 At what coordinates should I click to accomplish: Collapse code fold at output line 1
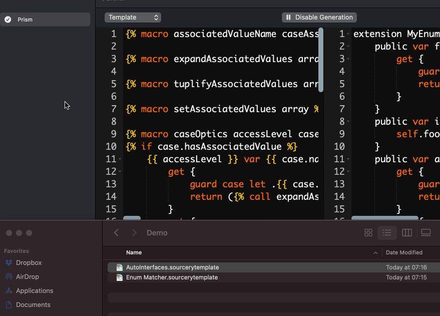click(348, 34)
